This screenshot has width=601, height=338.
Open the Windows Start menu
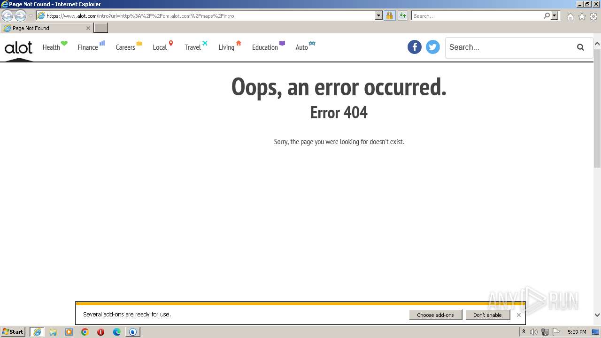pos(13,331)
